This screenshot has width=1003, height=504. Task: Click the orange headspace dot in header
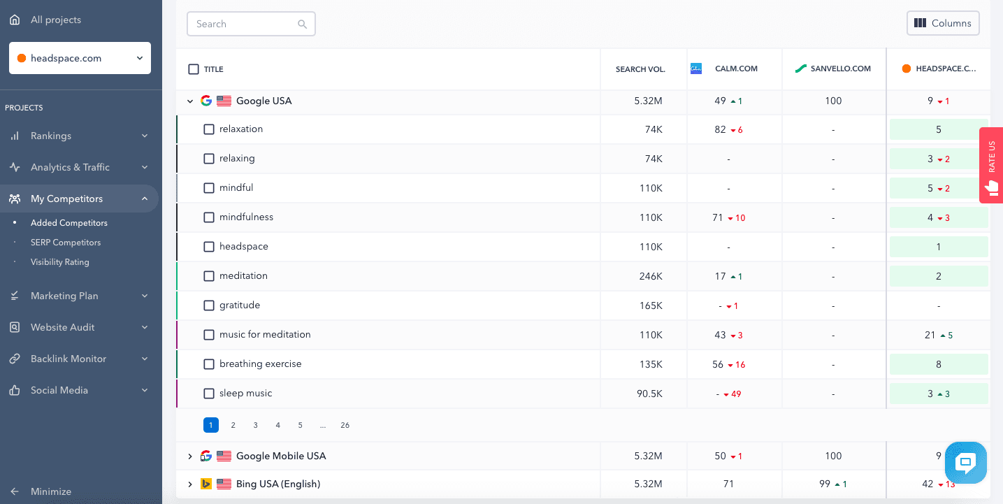point(907,69)
